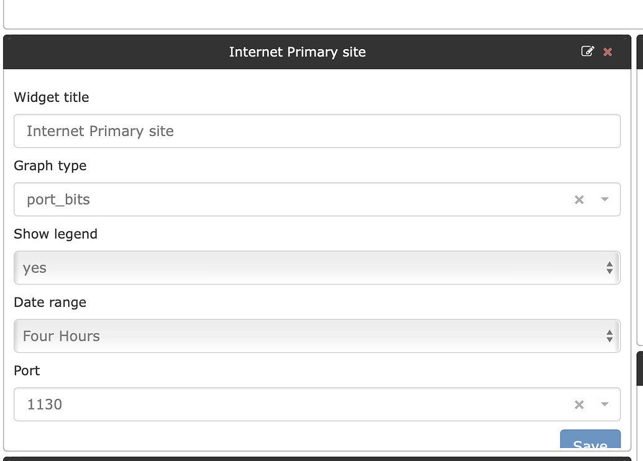Click the Show legend field label
This screenshot has width=643, height=461.
(55, 234)
